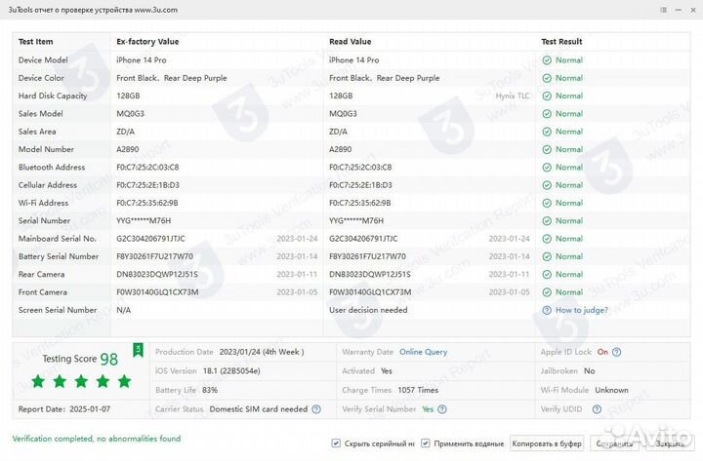Click the green badge beside Testing Score 98
Viewport: 703px width, 461px height.
(138, 350)
